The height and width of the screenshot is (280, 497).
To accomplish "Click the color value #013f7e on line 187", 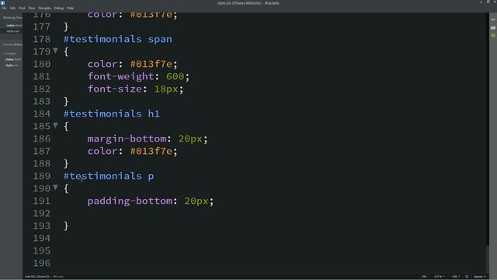I will point(151,151).
